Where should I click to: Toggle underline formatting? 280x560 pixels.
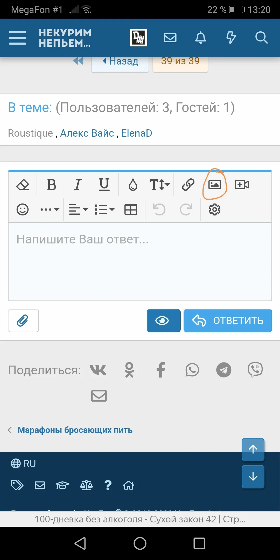point(104,185)
